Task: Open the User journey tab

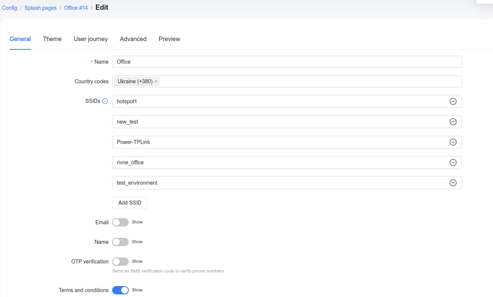Action: click(91, 39)
